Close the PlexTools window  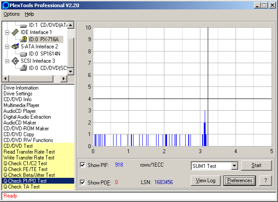coord(272,5)
